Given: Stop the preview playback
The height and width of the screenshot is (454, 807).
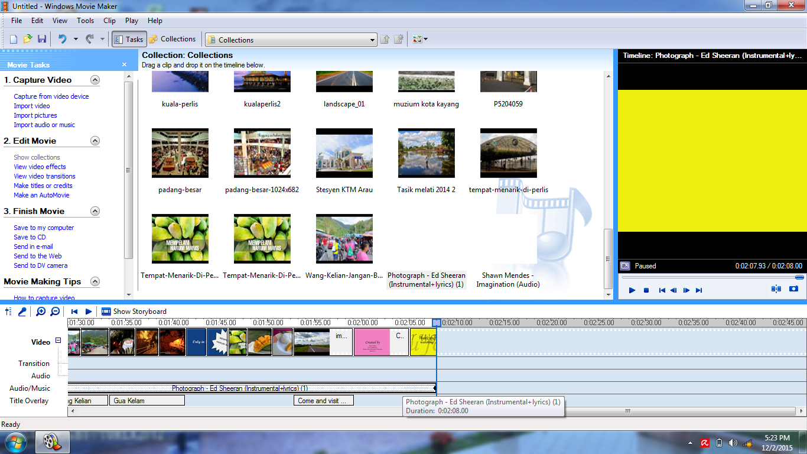Looking at the screenshot, I should pyautogui.click(x=646, y=290).
